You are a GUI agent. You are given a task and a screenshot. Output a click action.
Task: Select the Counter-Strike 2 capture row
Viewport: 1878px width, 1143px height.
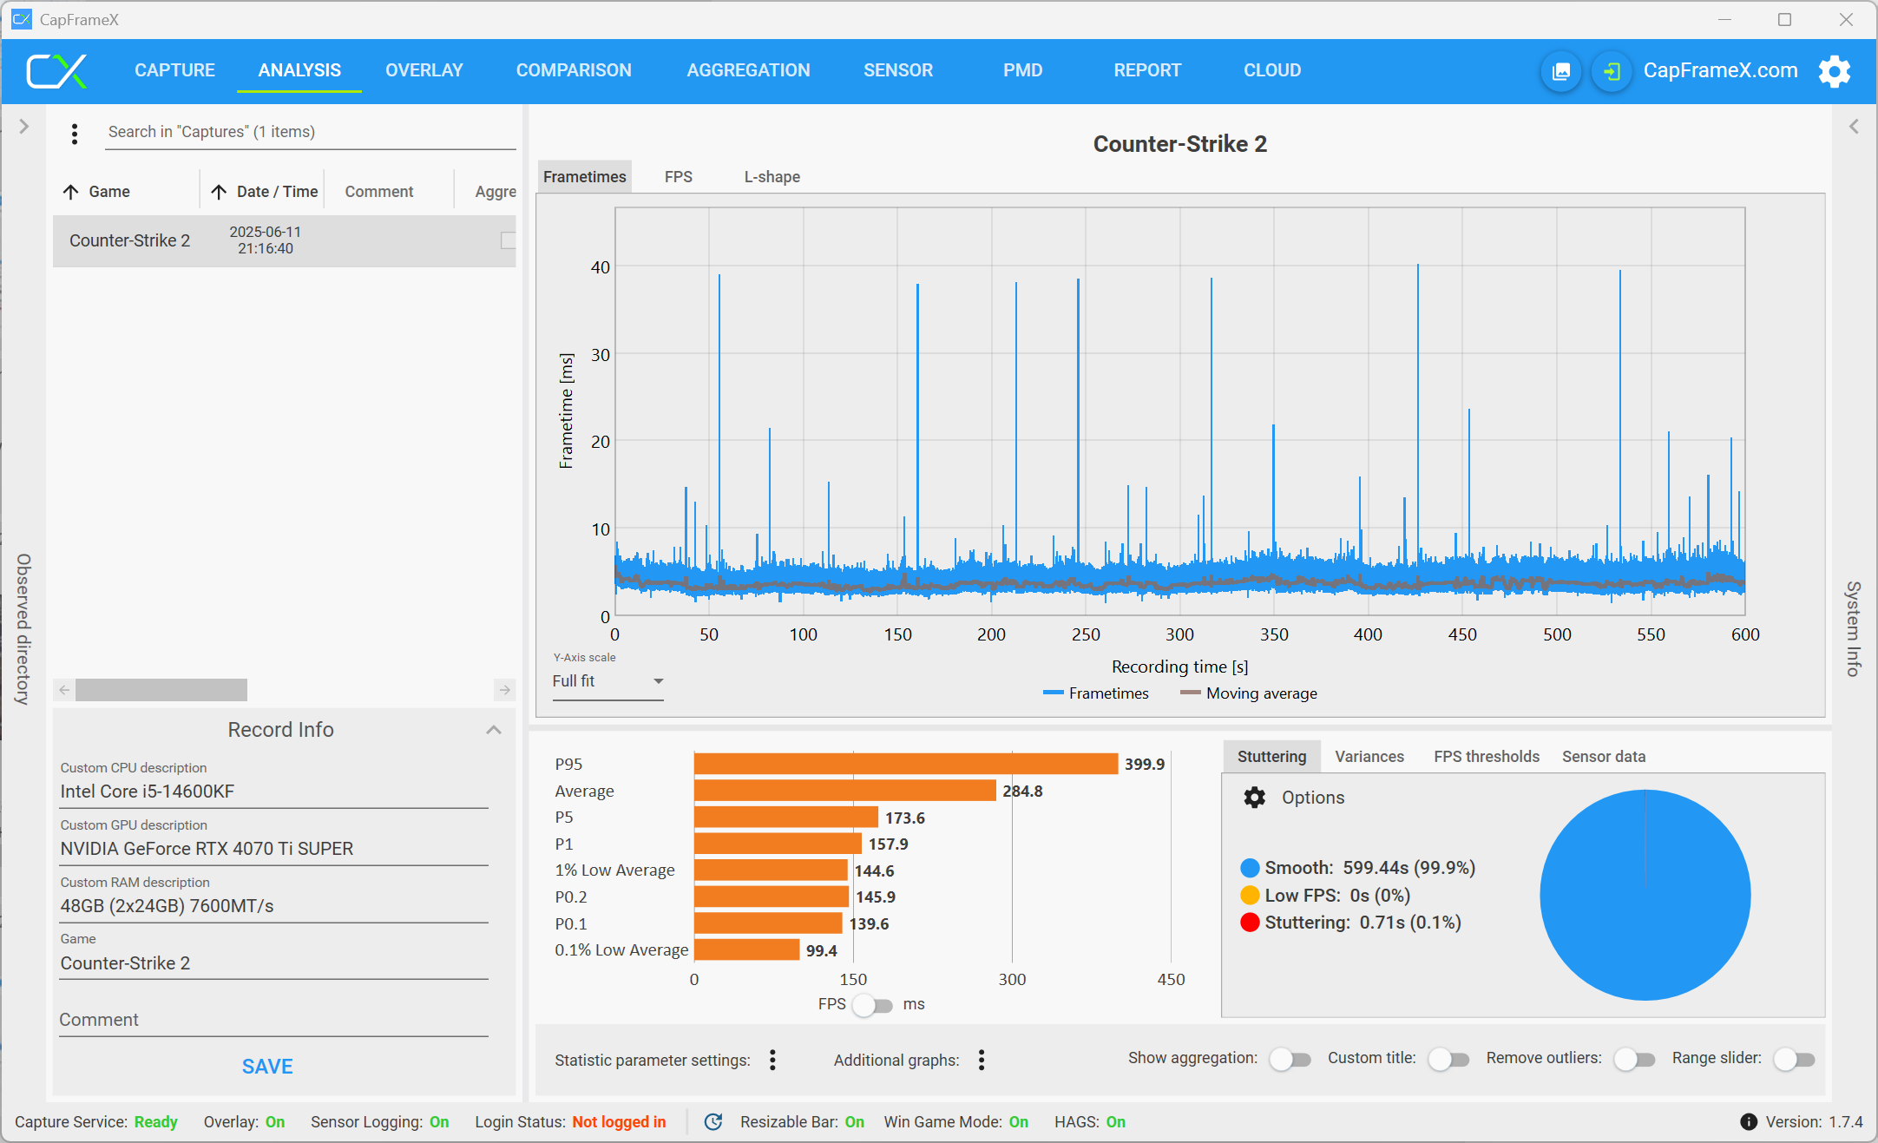(284, 240)
